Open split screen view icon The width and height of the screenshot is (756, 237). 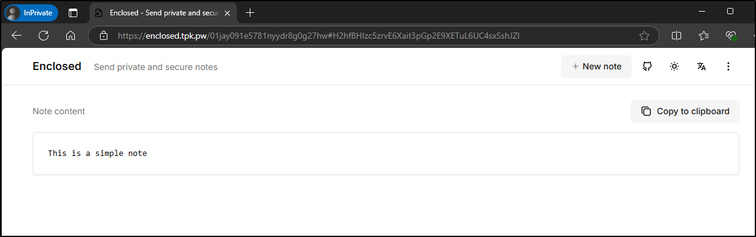[677, 36]
